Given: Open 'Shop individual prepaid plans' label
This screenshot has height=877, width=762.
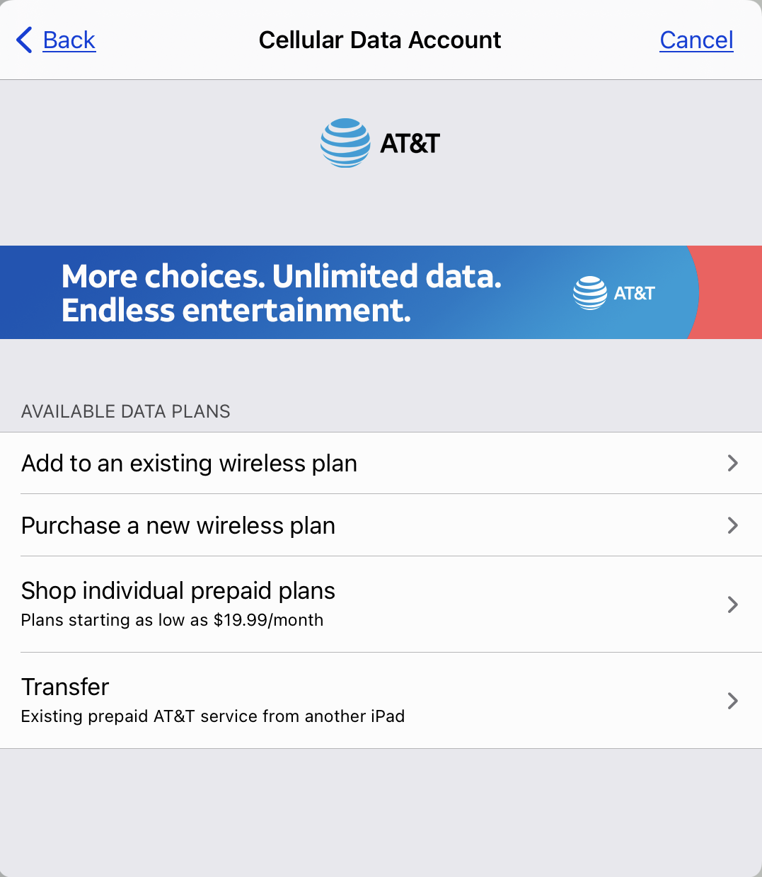Looking at the screenshot, I should point(178,591).
